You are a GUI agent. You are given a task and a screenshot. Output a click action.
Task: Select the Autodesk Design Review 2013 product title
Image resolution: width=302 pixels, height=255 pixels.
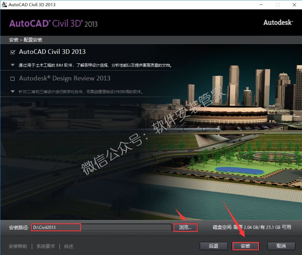click(65, 78)
